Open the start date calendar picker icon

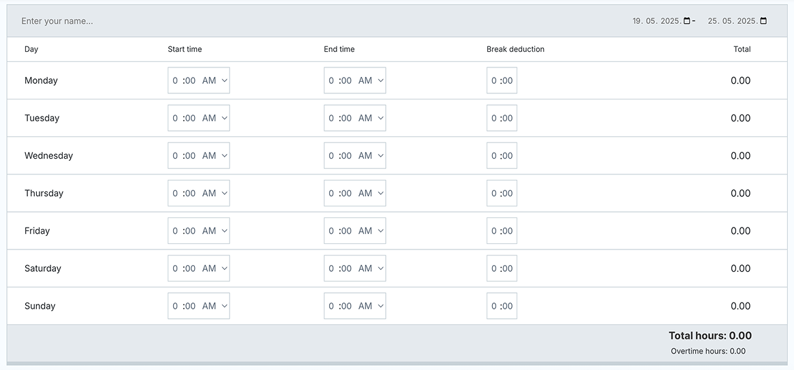coord(687,20)
